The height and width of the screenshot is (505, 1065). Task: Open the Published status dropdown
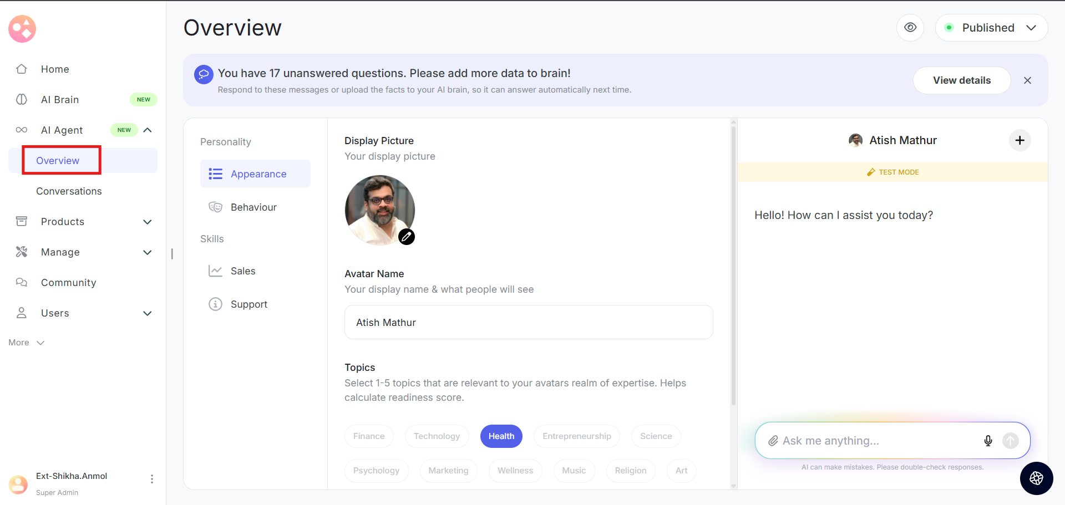tap(991, 28)
